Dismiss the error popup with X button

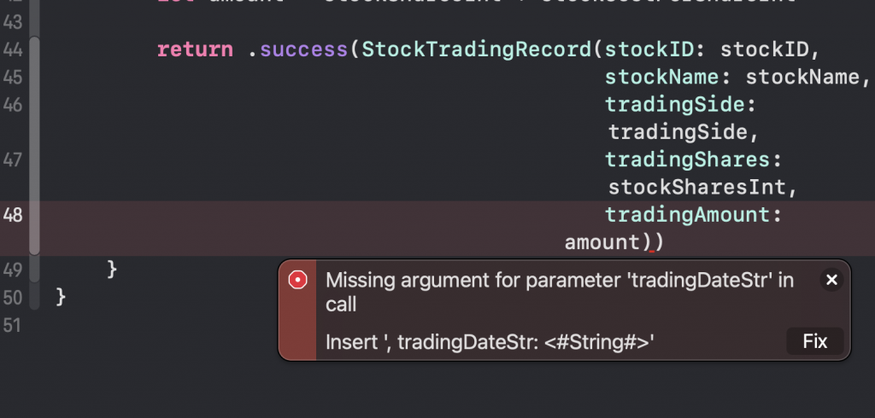point(831,280)
